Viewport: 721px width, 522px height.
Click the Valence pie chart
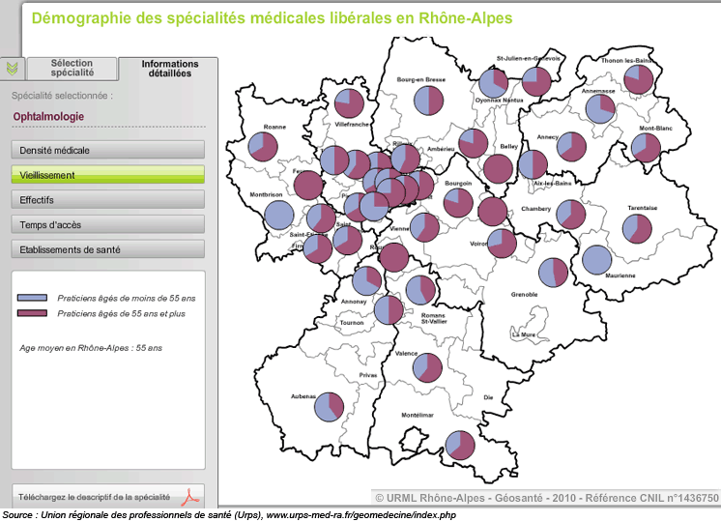click(x=427, y=367)
